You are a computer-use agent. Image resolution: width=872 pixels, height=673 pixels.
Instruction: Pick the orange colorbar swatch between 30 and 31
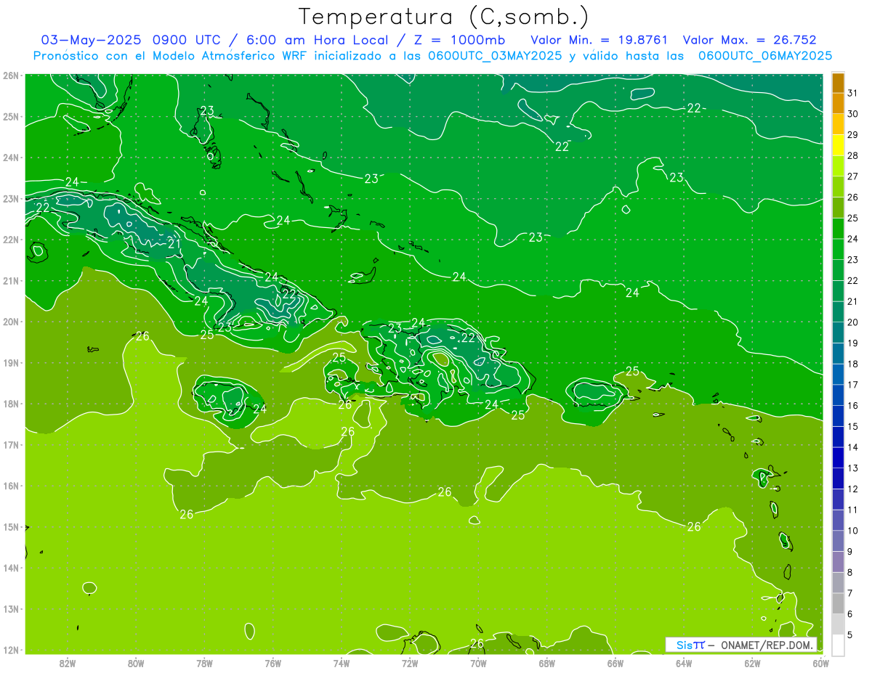point(838,104)
